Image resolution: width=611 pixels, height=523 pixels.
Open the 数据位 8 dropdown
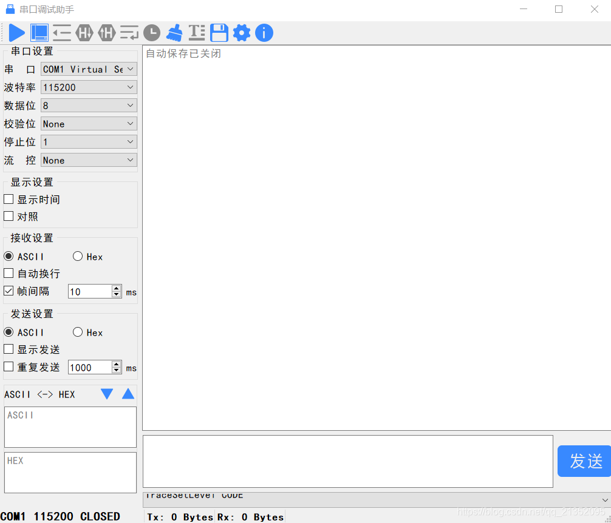(89, 106)
